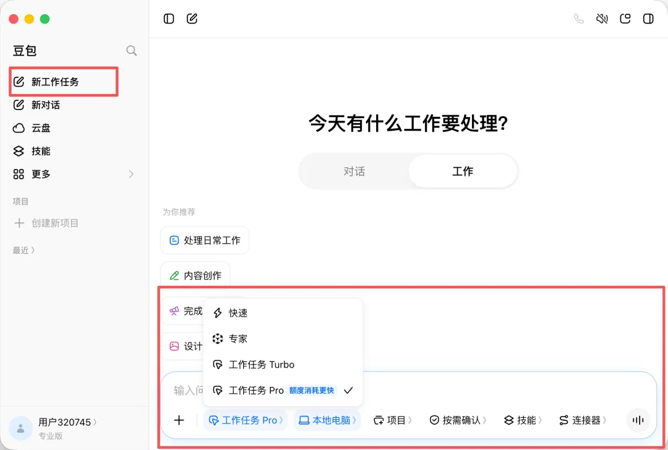The image size is (668, 450).
Task: Click the four-squares 更多 icon
Action: (x=19, y=174)
